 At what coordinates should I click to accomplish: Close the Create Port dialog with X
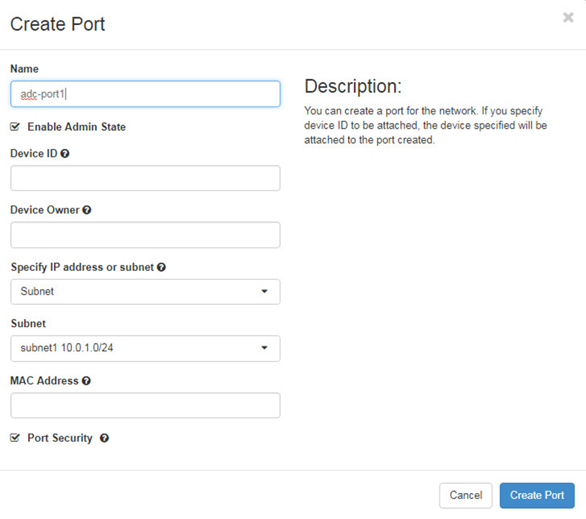click(x=568, y=18)
